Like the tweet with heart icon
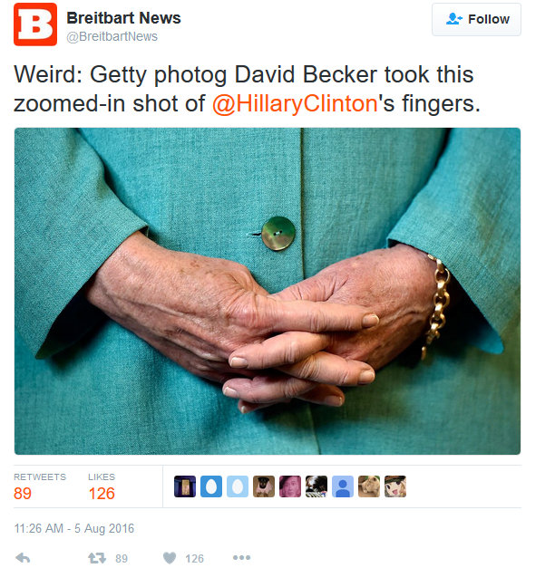This screenshot has height=568, width=555. [x=170, y=558]
